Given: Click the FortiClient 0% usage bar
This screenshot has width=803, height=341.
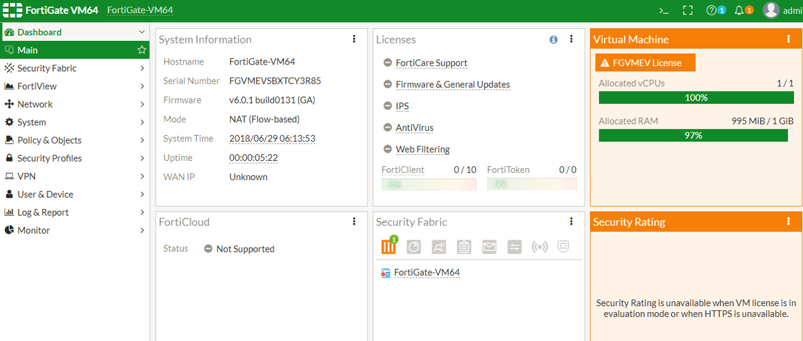Looking at the screenshot, I should 429,184.
